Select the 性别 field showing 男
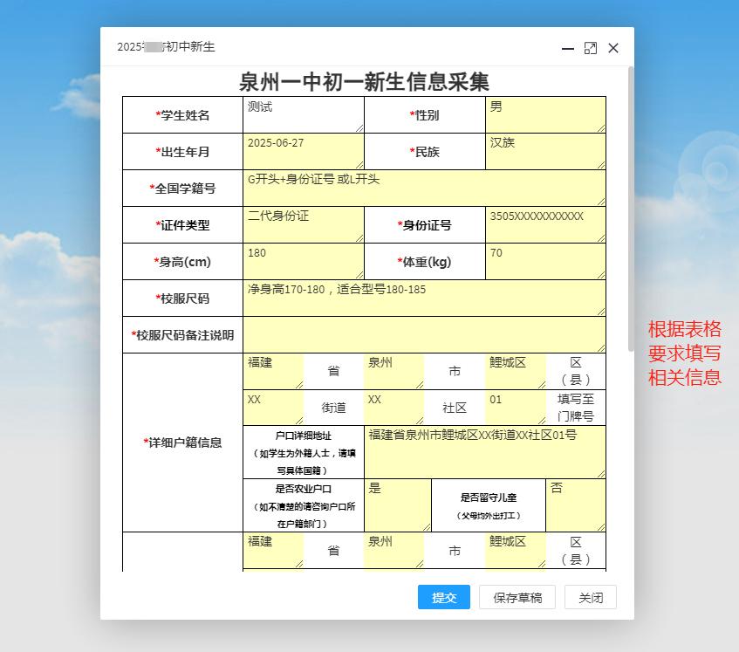739x652 pixels. [x=545, y=115]
